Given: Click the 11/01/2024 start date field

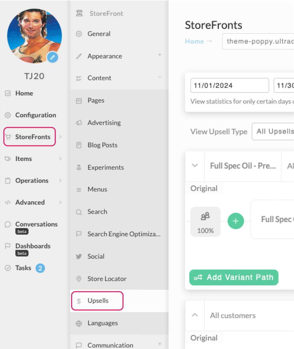Looking at the screenshot, I should pyautogui.click(x=230, y=85).
